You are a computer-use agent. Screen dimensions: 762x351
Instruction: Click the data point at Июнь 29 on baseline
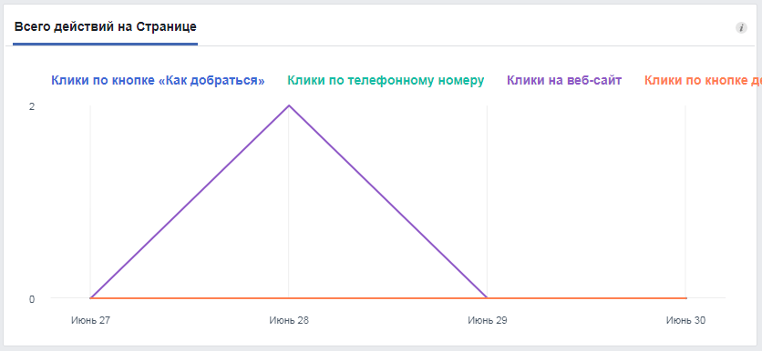coord(488,298)
